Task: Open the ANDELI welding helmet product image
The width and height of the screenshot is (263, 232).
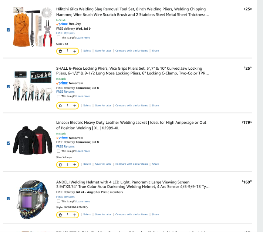Action: click(33, 199)
